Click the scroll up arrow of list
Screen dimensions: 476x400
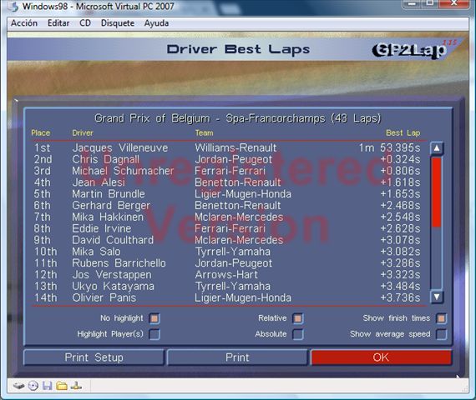(x=437, y=148)
